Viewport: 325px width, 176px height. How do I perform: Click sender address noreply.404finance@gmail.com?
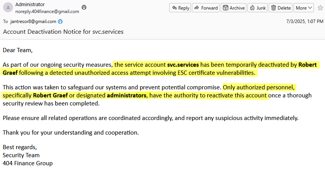(x=47, y=12)
